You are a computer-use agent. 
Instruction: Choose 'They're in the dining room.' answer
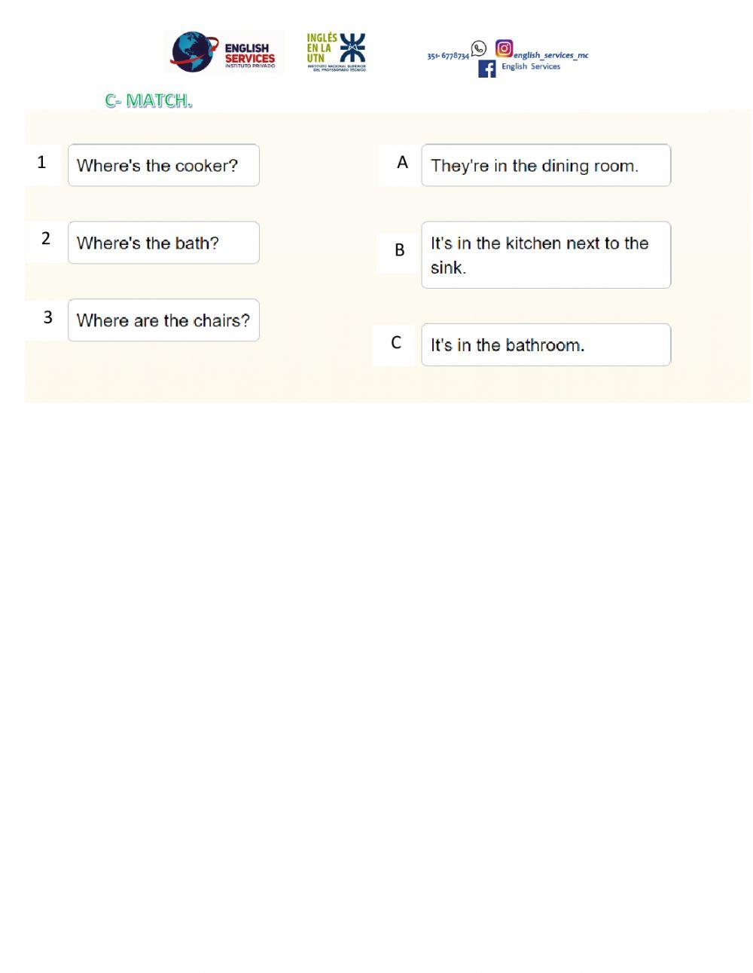pyautogui.click(x=546, y=165)
